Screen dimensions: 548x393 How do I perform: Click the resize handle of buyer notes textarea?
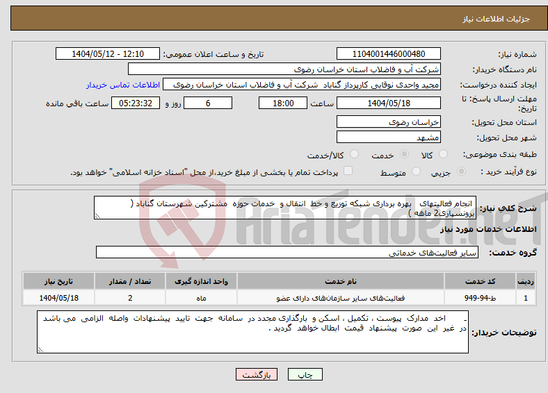click(40, 350)
